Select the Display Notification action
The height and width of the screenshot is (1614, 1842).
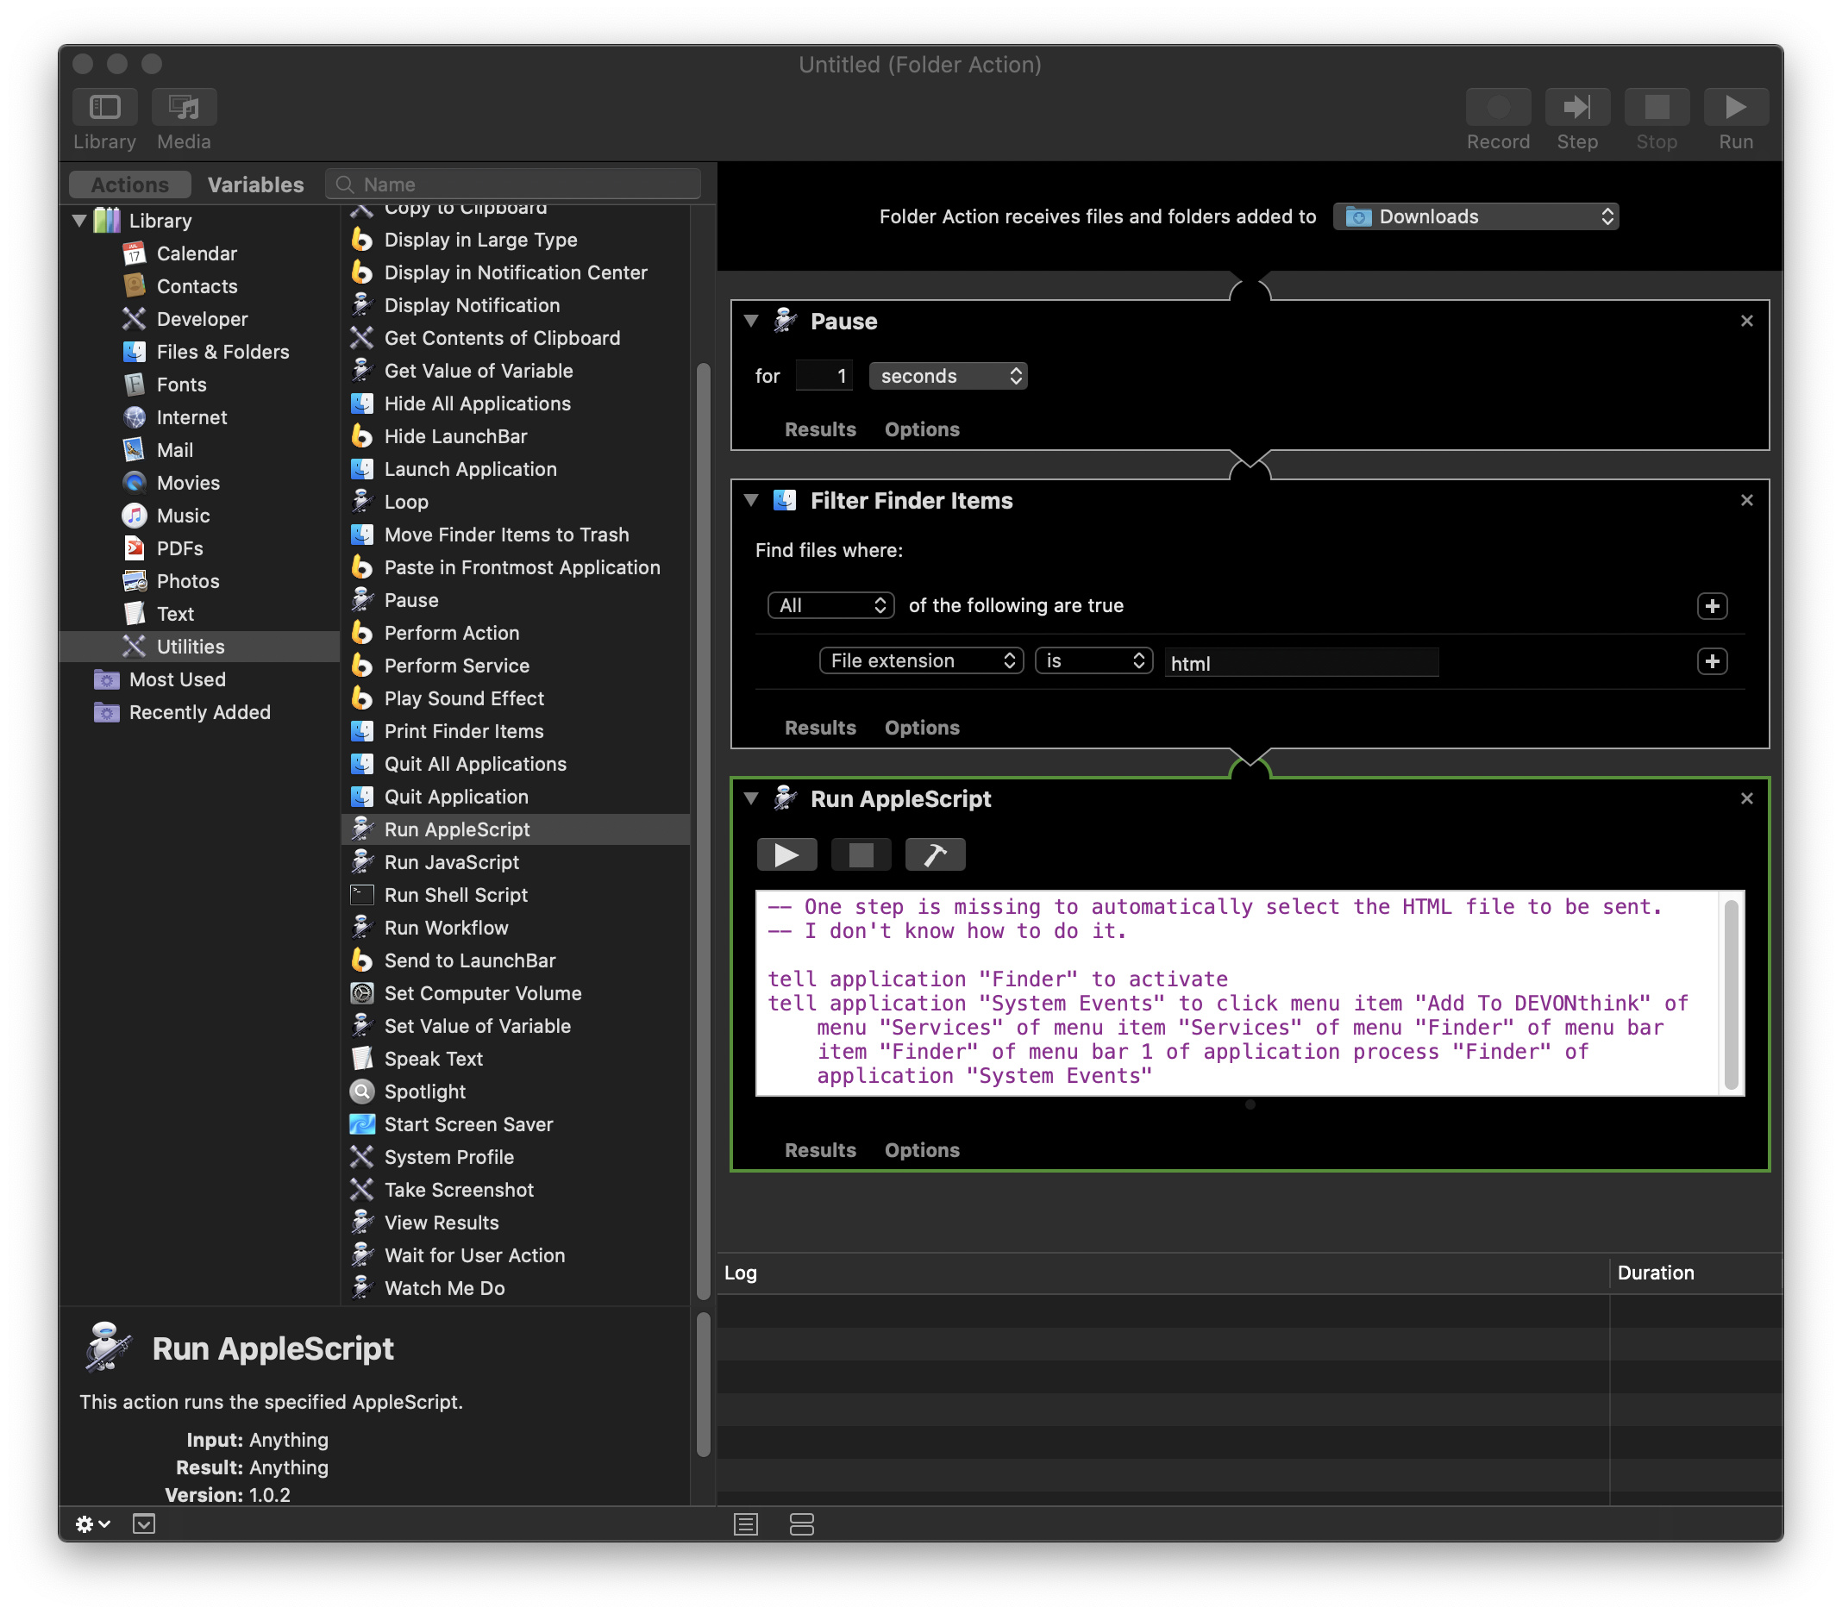tap(471, 305)
